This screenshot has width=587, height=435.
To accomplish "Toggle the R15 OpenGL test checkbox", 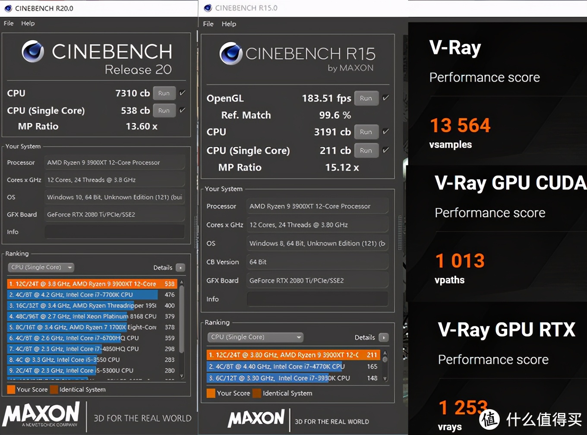I will tap(386, 98).
